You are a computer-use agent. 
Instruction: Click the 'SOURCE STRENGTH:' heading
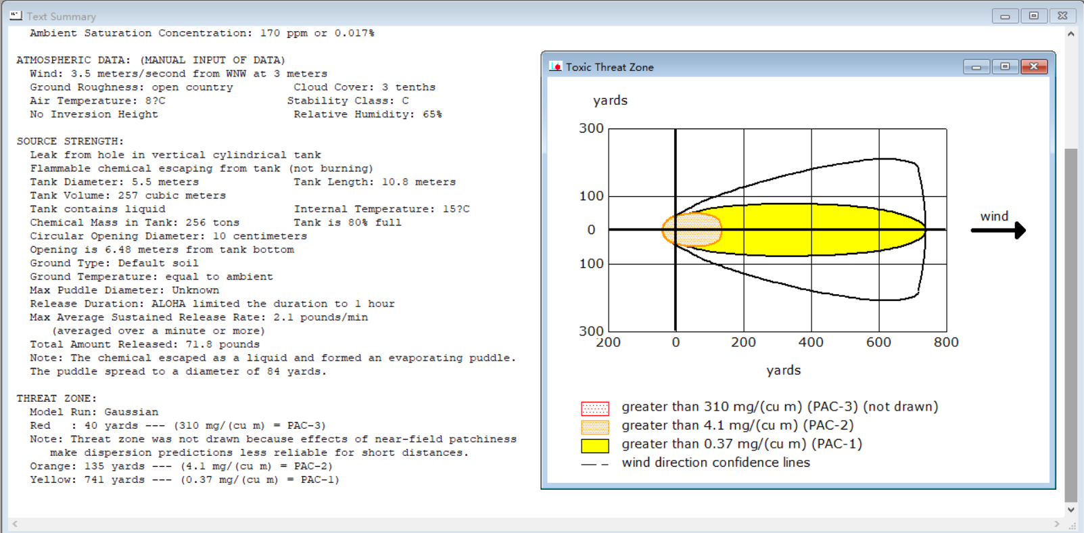point(70,141)
